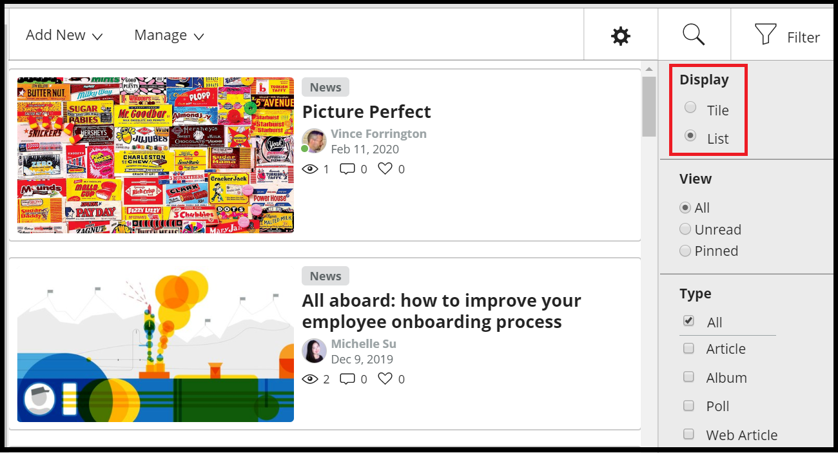Open the Picture Perfect post title

tap(366, 111)
